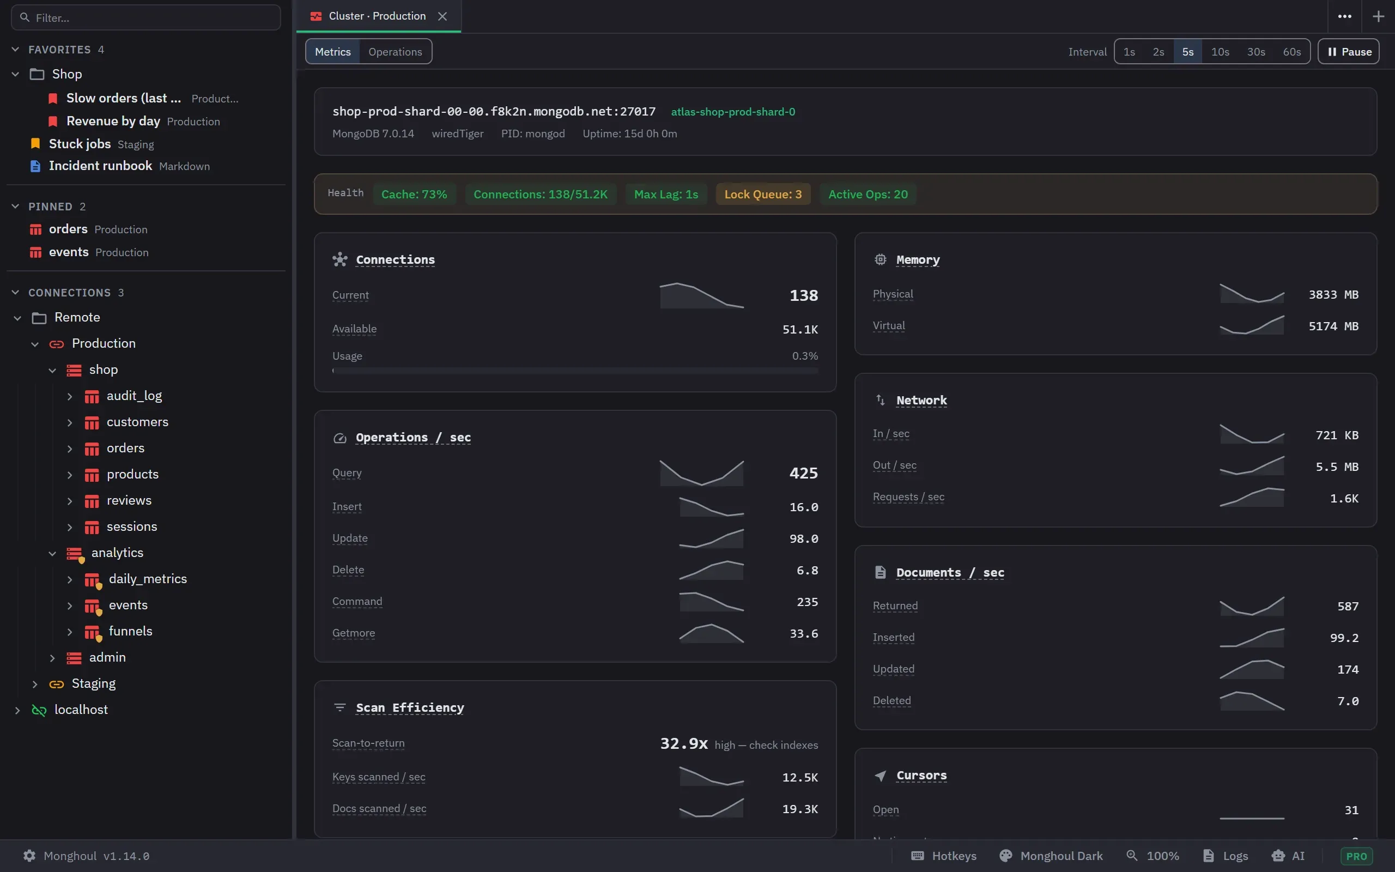Viewport: 1395px width, 872px height.
Task: Click the red bookmark icon for Slow orders
Action: 53,99
